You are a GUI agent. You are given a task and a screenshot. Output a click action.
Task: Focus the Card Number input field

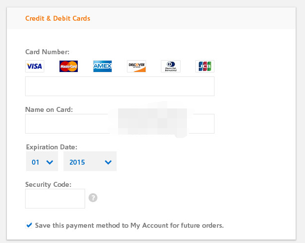(x=120, y=86)
